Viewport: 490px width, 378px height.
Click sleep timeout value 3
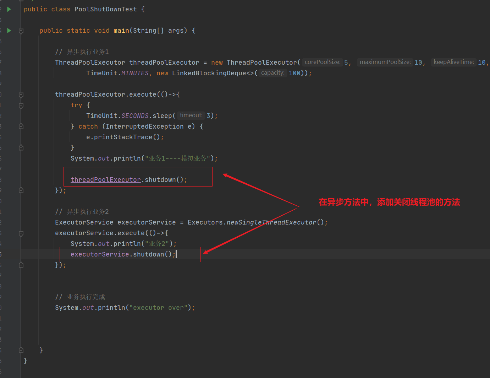tap(209, 116)
